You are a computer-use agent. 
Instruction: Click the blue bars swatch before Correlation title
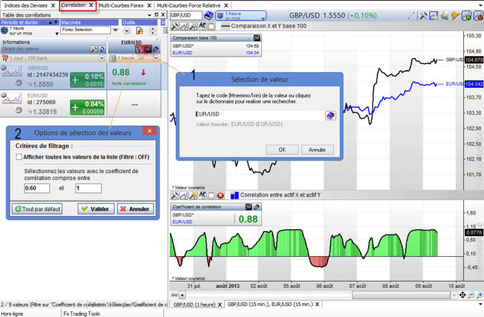pos(234,195)
